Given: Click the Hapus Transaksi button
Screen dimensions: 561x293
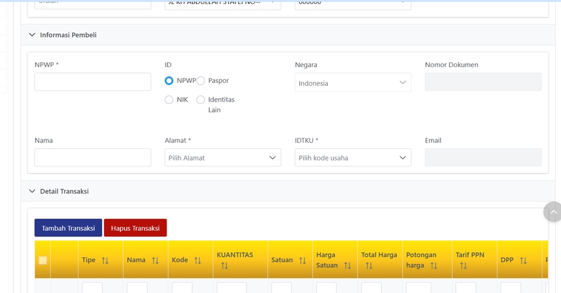Looking at the screenshot, I should tap(135, 228).
